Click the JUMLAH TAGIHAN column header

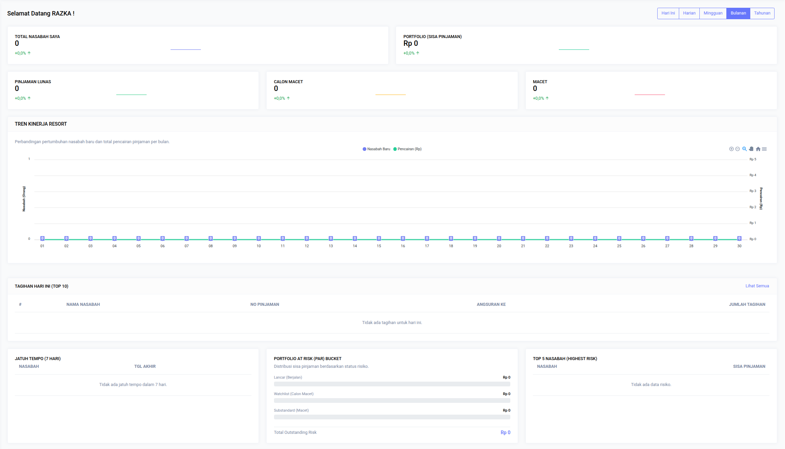point(747,304)
